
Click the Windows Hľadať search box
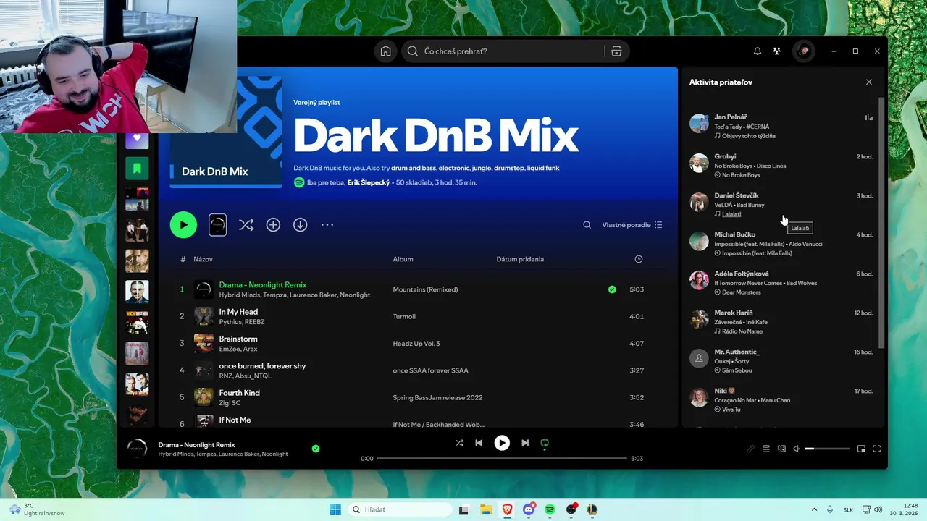click(x=400, y=509)
